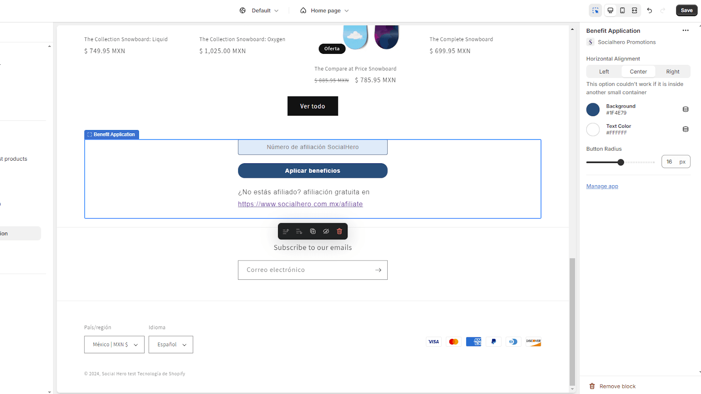Duplicate the Benefit Application block

pos(312,231)
